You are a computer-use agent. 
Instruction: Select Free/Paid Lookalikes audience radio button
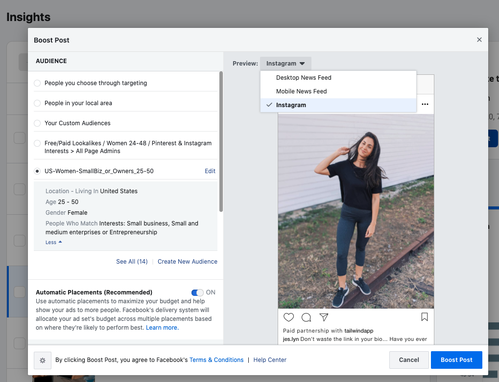(x=37, y=143)
